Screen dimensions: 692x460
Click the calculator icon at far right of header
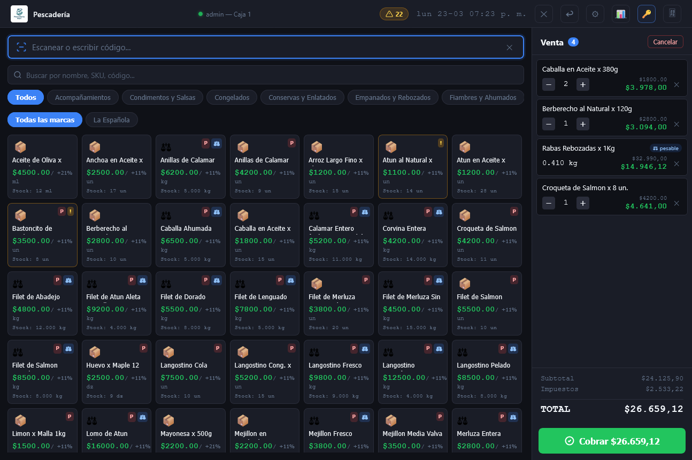click(672, 14)
